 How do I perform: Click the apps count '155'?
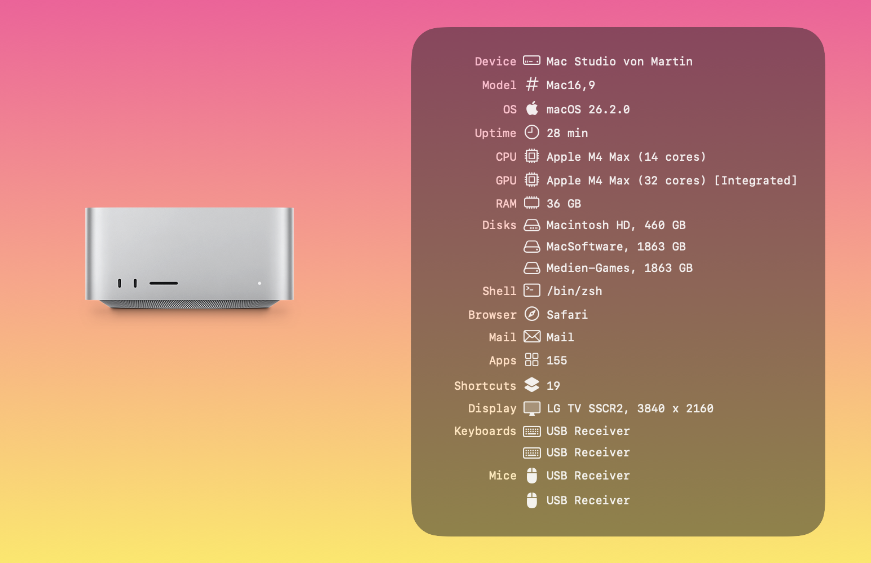click(557, 360)
